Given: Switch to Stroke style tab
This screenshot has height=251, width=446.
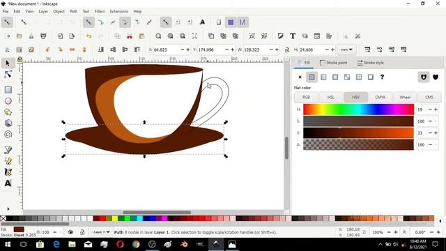Looking at the screenshot, I should (371, 63).
